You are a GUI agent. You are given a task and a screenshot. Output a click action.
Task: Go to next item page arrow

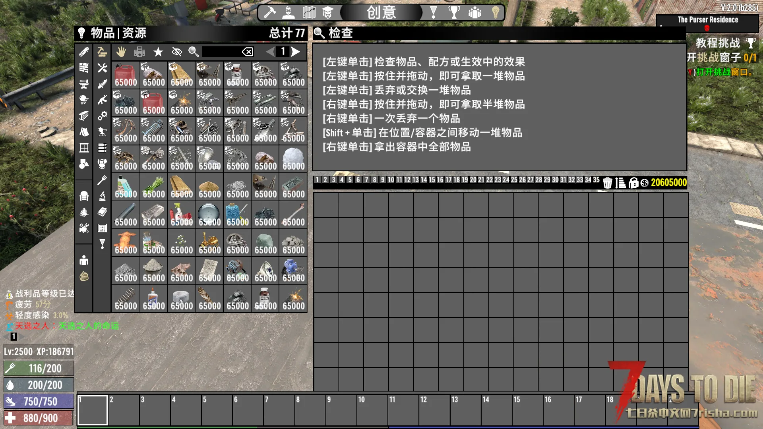pos(295,52)
